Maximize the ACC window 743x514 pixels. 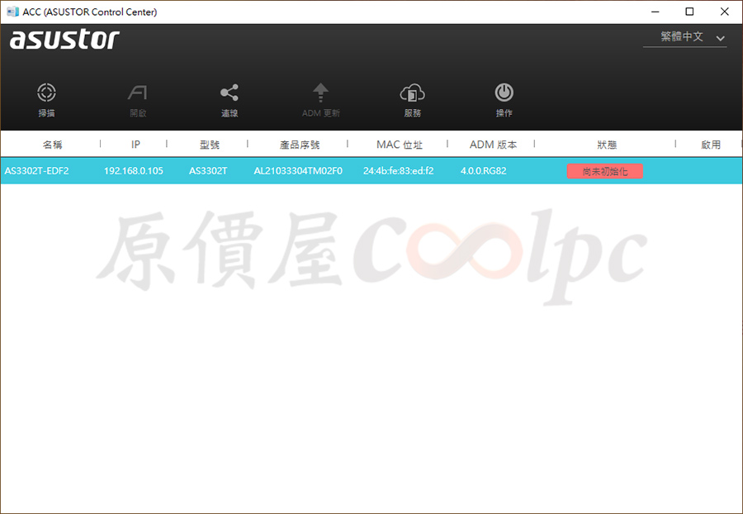[690, 12]
